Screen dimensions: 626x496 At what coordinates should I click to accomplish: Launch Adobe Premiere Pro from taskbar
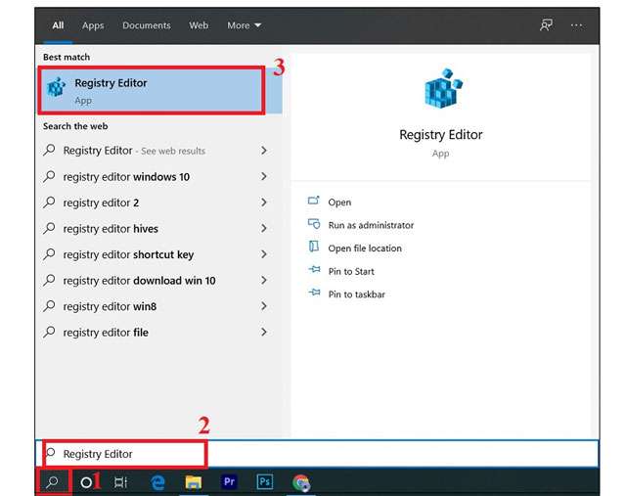point(230,482)
